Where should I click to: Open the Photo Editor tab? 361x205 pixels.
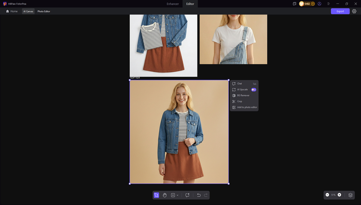click(x=44, y=11)
